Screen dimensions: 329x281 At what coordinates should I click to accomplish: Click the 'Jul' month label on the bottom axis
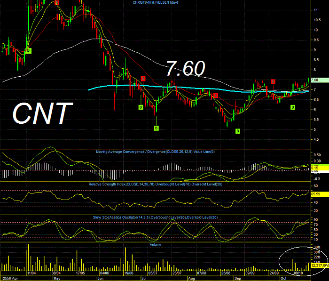(144, 279)
